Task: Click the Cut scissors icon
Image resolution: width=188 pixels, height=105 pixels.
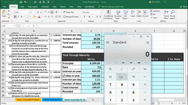Action: (9, 11)
